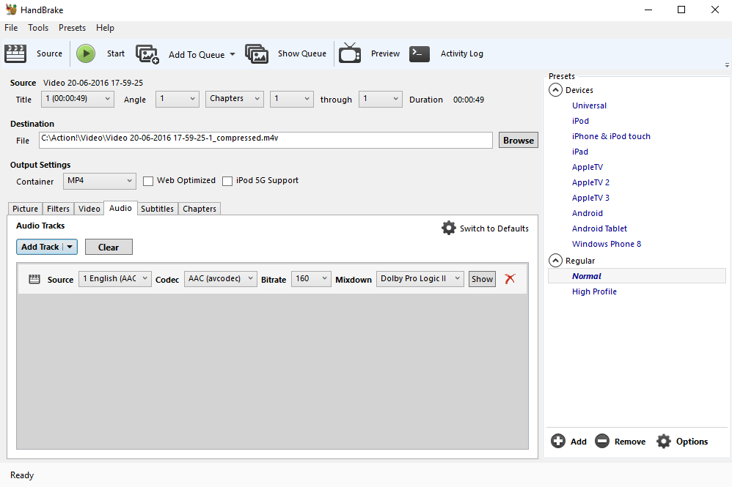This screenshot has height=487, width=732.
Task: Click the Browse button
Action: pos(518,141)
